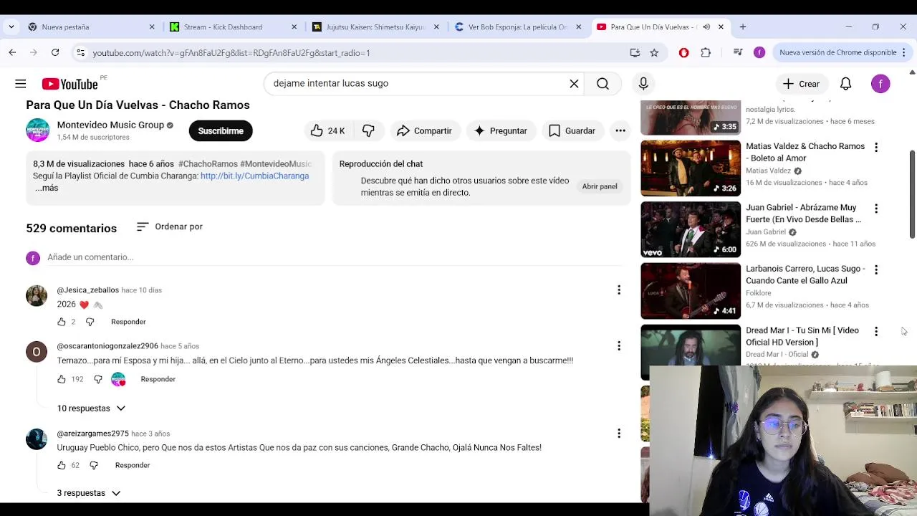917x516 pixels.
Task: Bookmark this page with the star icon
Action: point(654,52)
